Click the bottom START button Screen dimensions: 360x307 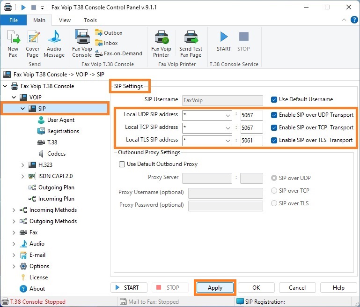[x=129, y=288]
